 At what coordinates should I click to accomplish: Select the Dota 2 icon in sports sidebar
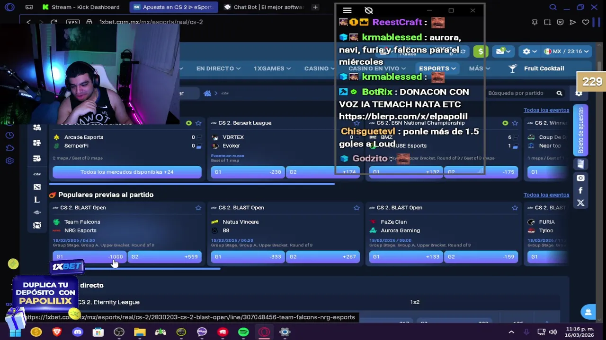pyautogui.click(x=37, y=187)
